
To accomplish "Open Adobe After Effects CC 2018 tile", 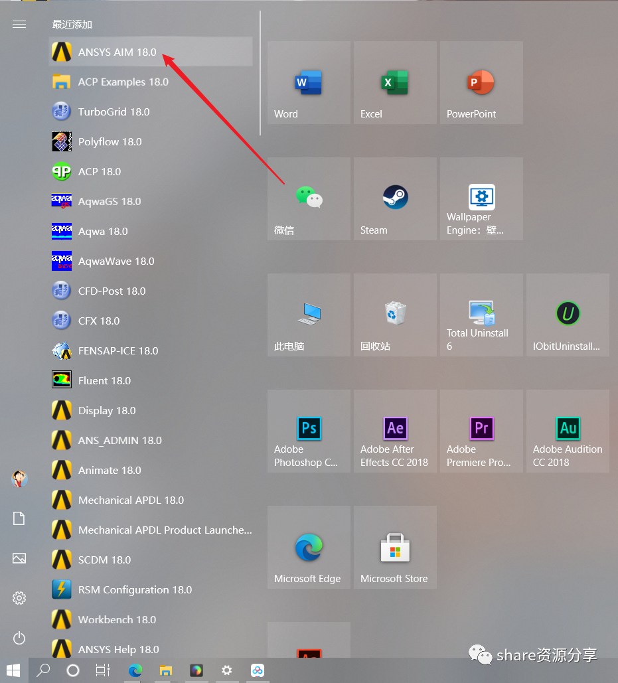I will coord(395,431).
